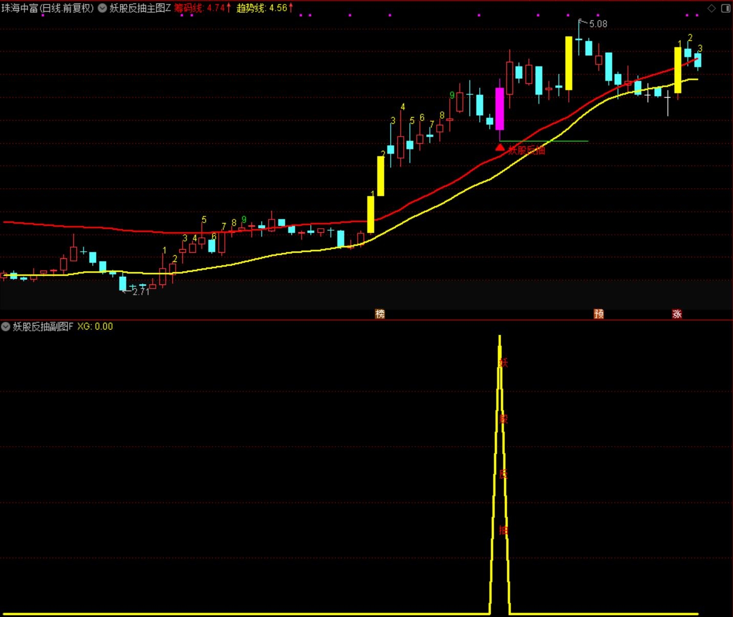This screenshot has height=617, width=733.
Task: Toggle the side panel layout icon
Action: coord(726,8)
